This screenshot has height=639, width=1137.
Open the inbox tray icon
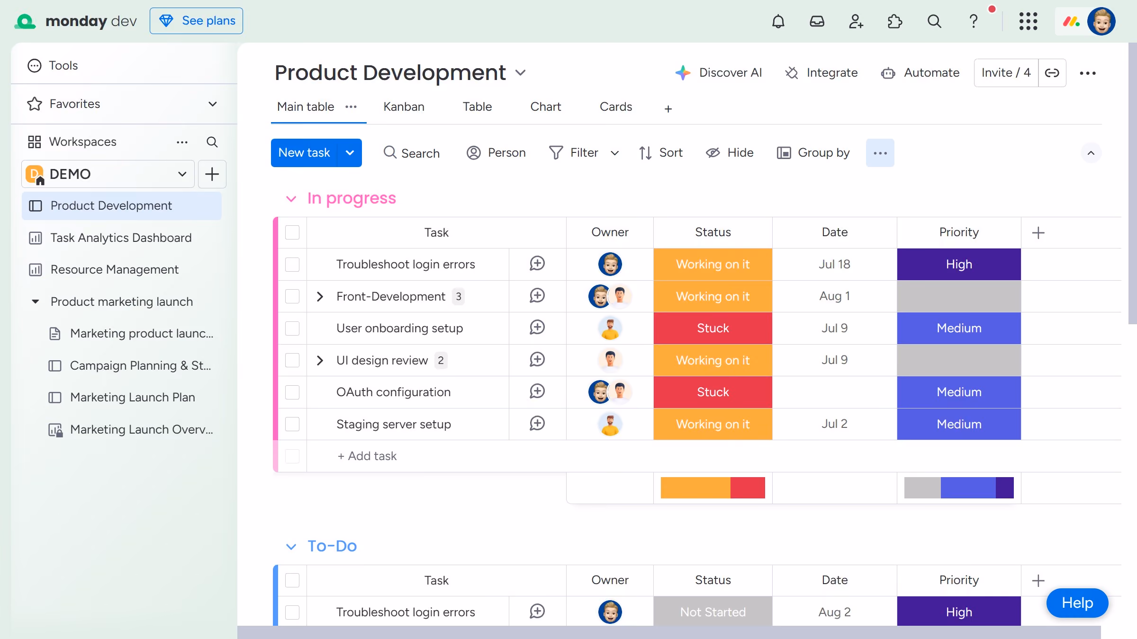tap(817, 21)
